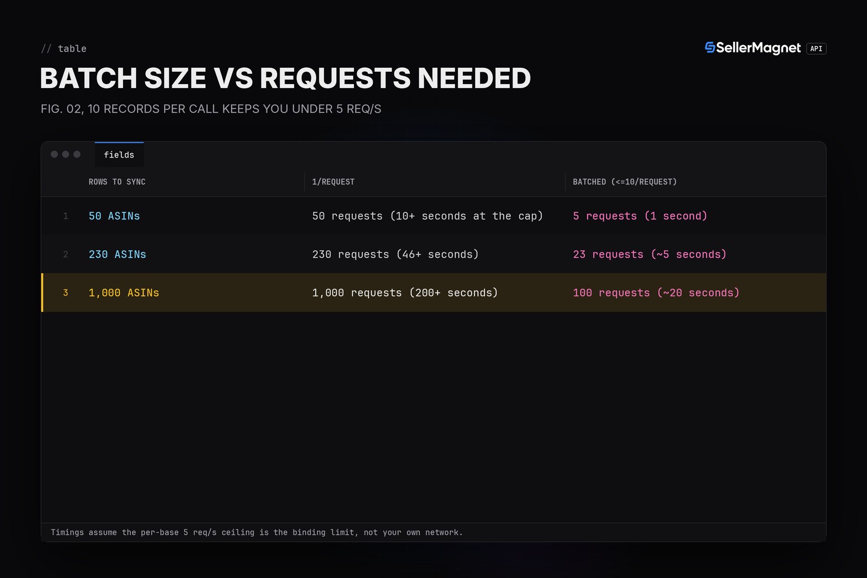The image size is (867, 578).
Task: Click "23 requests (~5 seconds)" cell
Action: (650, 255)
